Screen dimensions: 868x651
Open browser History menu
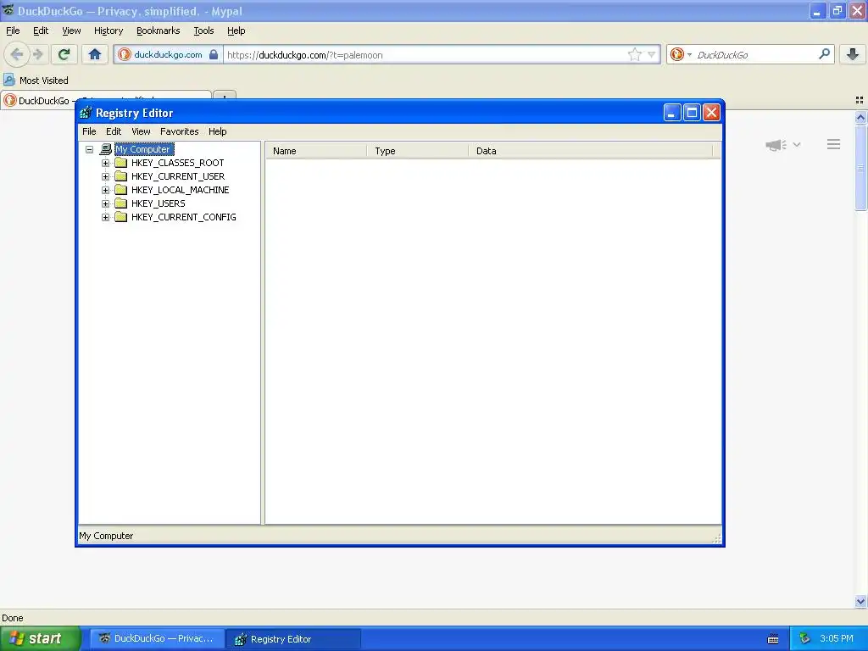(108, 31)
